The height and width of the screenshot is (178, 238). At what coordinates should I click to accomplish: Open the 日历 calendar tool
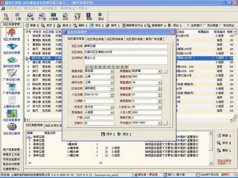[65, 16]
